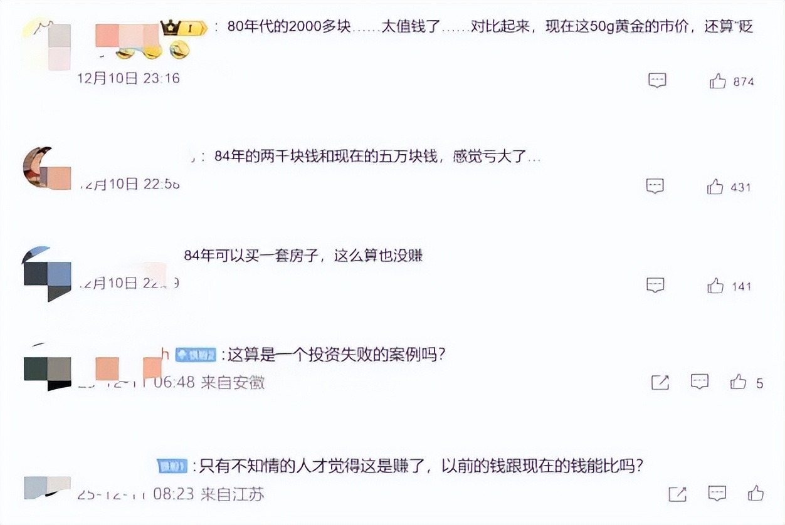
Task: Reply to the 84年可以买一套房子 comment
Action: click(x=655, y=286)
